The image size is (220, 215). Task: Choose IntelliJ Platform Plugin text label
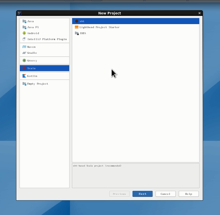[x=47, y=39]
